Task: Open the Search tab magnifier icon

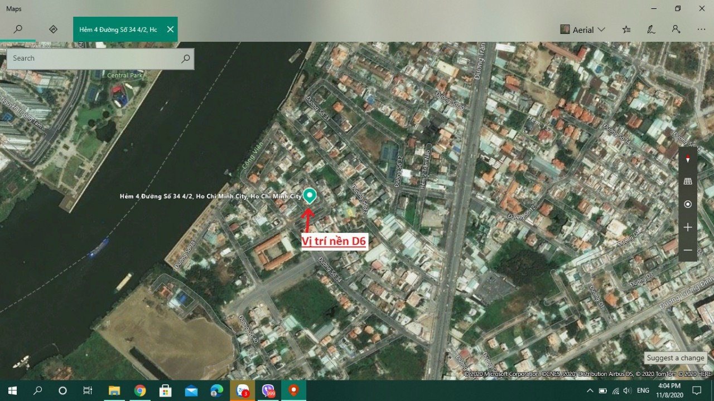Action: tap(18, 29)
